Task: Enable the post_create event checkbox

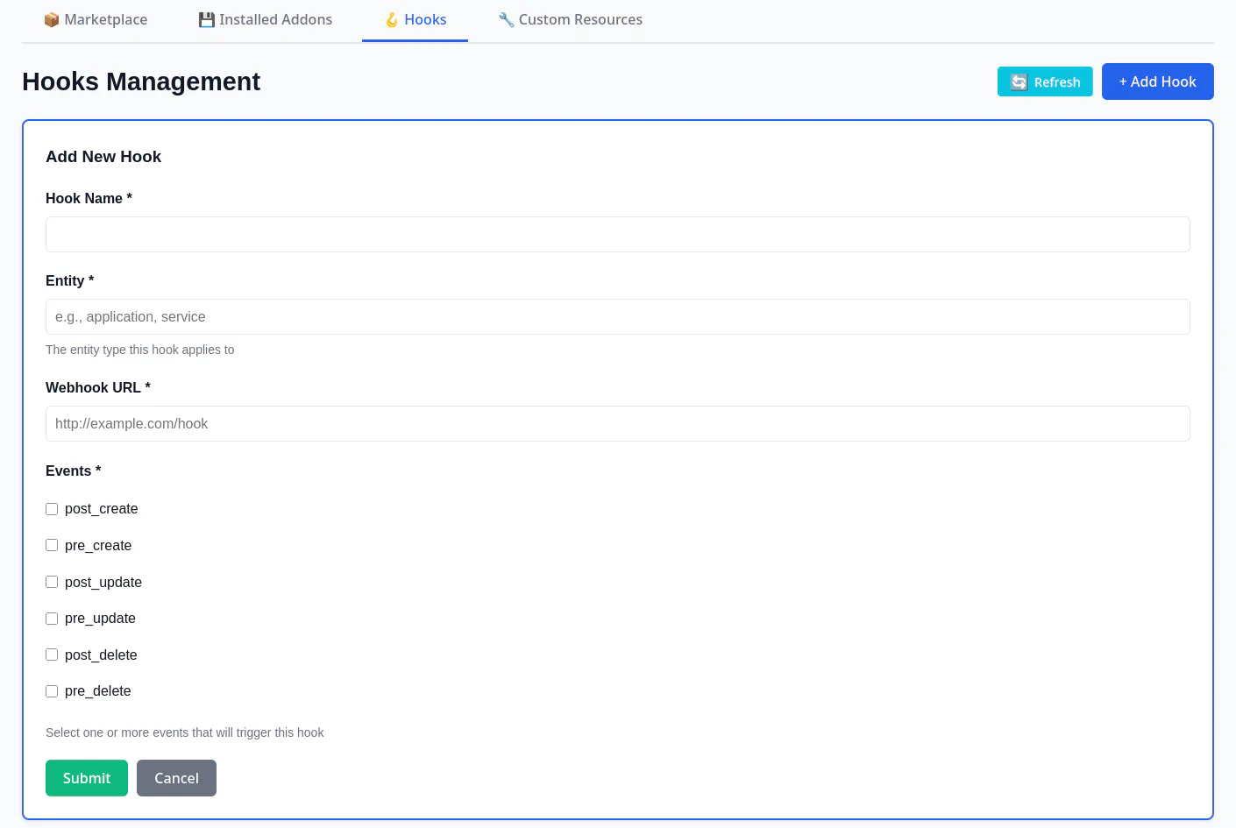Action: (52, 509)
